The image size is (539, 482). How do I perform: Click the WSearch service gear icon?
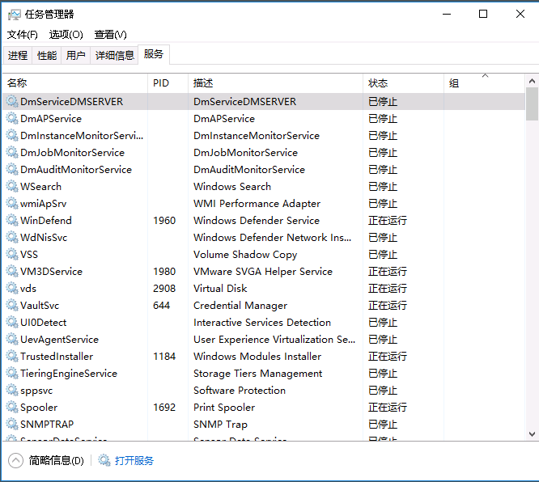coord(12,186)
